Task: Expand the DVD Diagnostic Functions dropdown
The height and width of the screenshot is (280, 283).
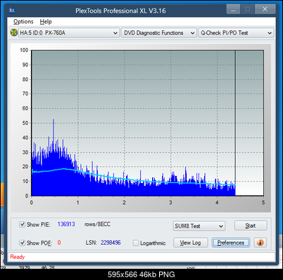Action: coord(159,33)
